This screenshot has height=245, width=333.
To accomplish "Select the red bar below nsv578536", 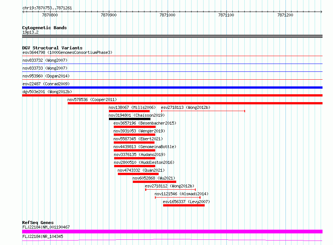I will pos(195,103).
